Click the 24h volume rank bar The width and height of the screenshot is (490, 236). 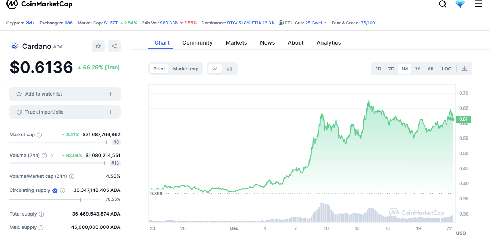pyautogui.click(x=57, y=163)
